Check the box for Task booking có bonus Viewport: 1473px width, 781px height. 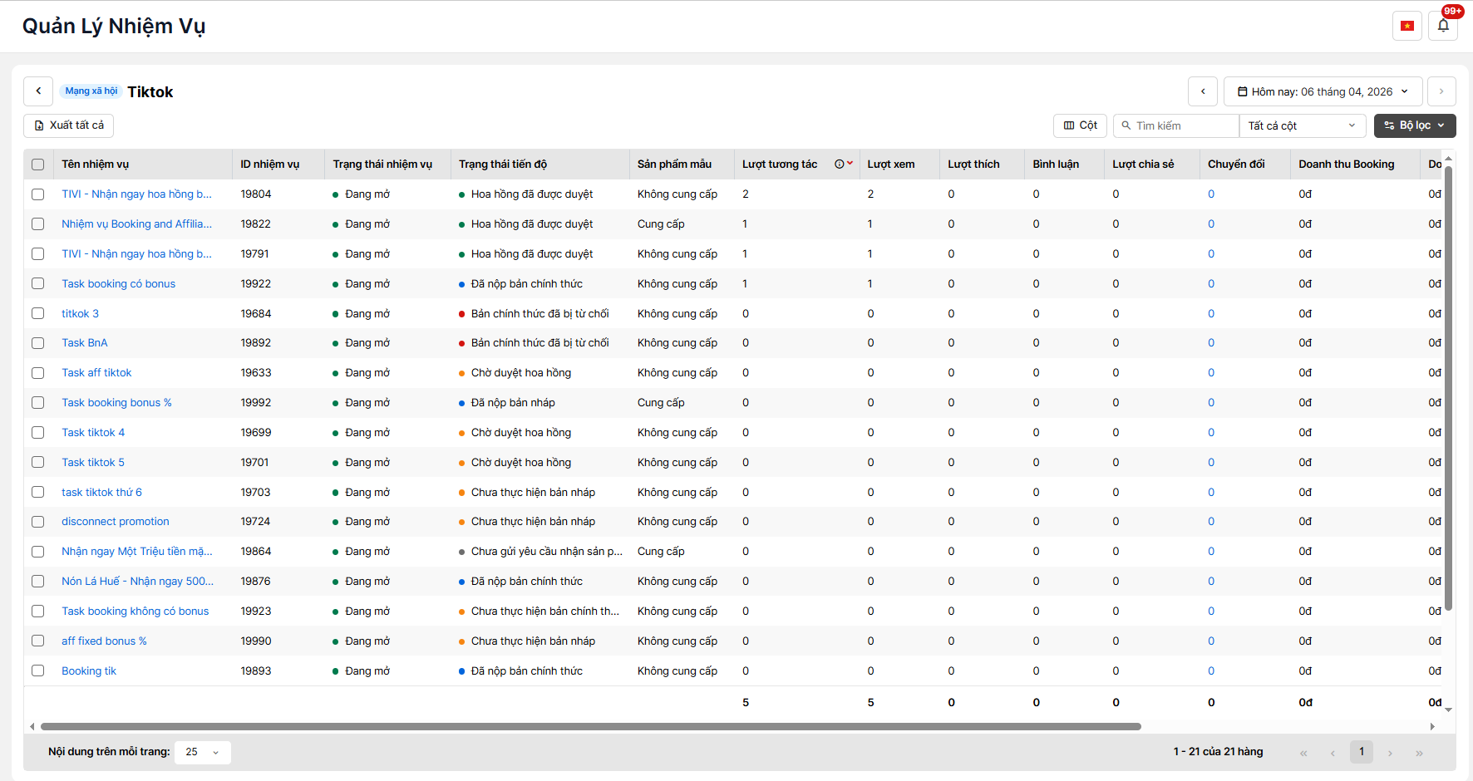click(38, 284)
